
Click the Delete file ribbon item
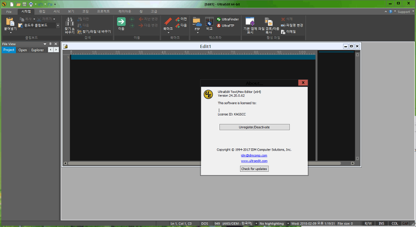(x=286, y=19)
